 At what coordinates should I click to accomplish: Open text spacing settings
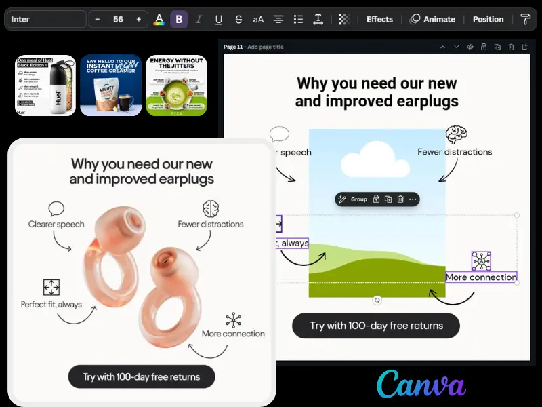318,19
